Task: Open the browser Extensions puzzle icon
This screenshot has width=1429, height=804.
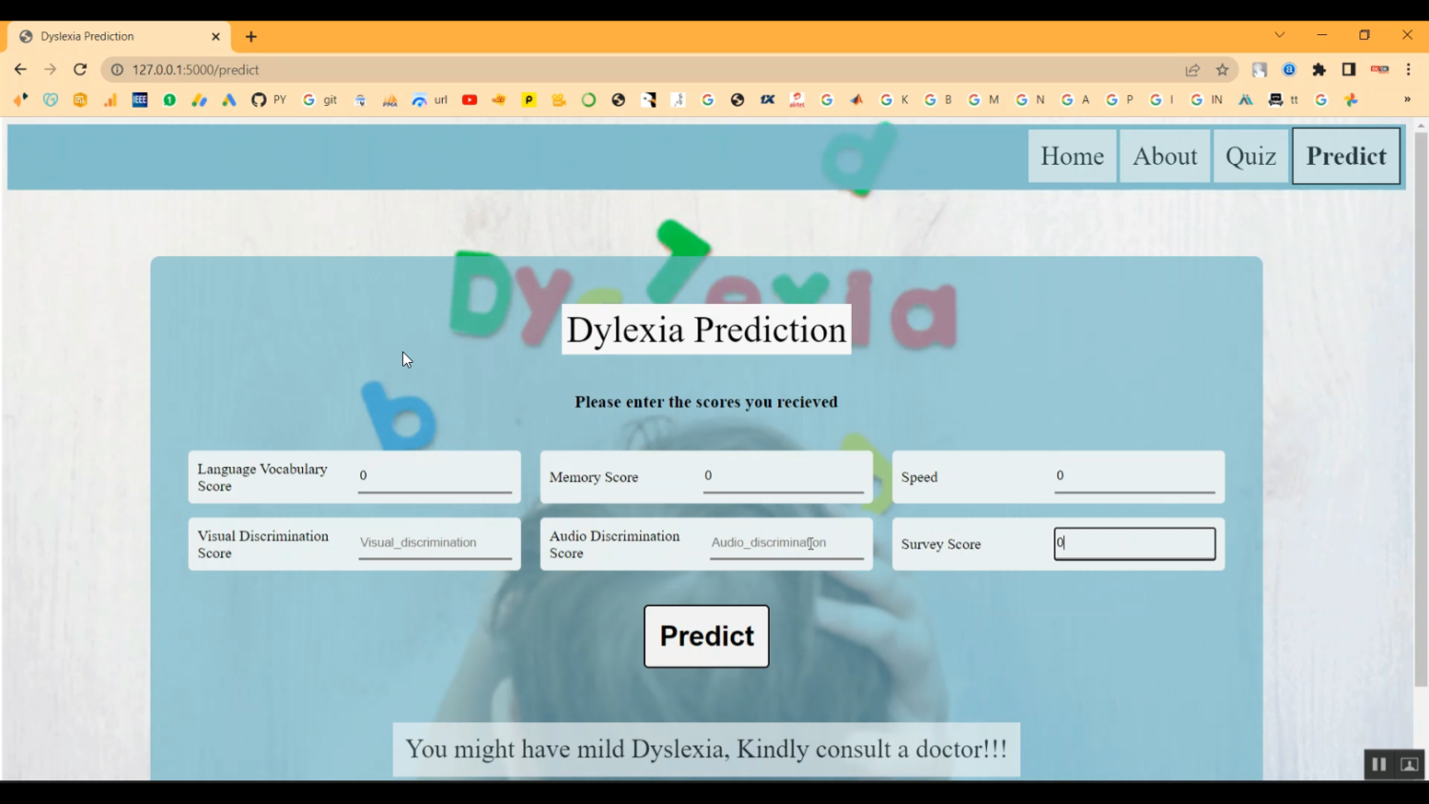Action: click(x=1319, y=69)
